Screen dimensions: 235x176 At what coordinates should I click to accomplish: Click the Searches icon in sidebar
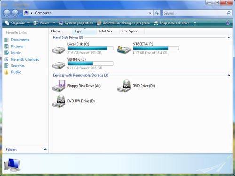point(7,66)
